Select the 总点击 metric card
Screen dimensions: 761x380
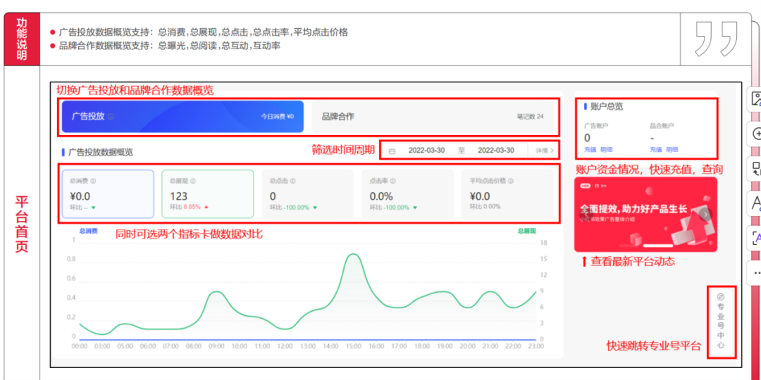[x=308, y=194]
